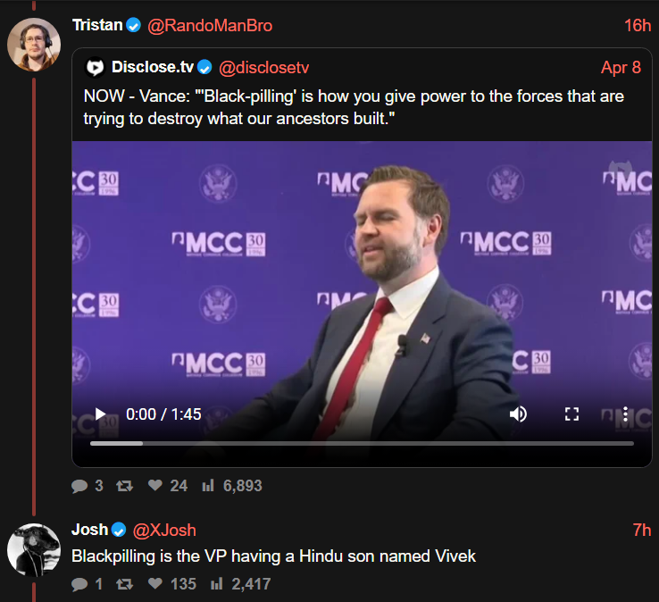Like Tristan's post heart icon
The width and height of the screenshot is (659, 602).
[x=155, y=486]
